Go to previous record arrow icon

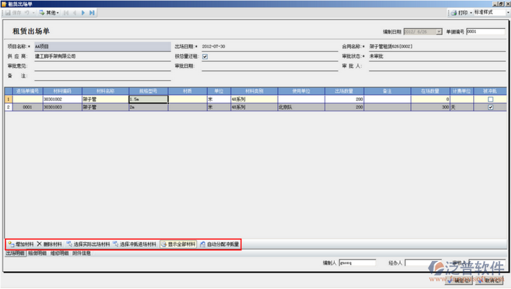(75, 13)
